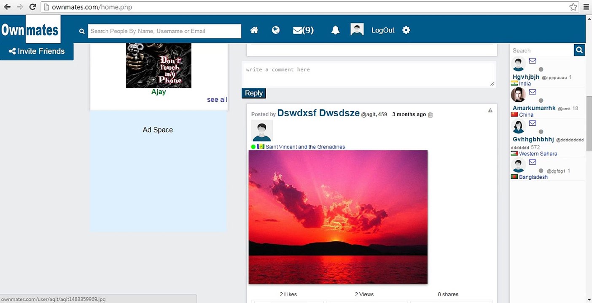Click the page vertical scrollbar thumb

(x=589, y=123)
